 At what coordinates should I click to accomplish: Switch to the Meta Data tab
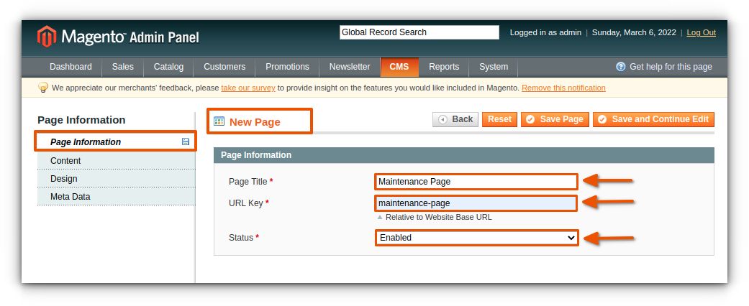tap(116, 196)
